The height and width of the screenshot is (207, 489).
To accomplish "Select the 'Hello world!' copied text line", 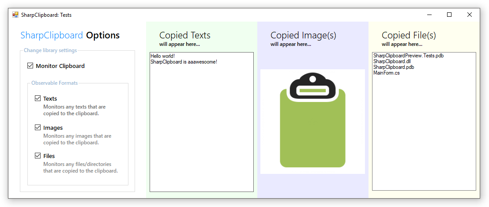I will [x=162, y=56].
